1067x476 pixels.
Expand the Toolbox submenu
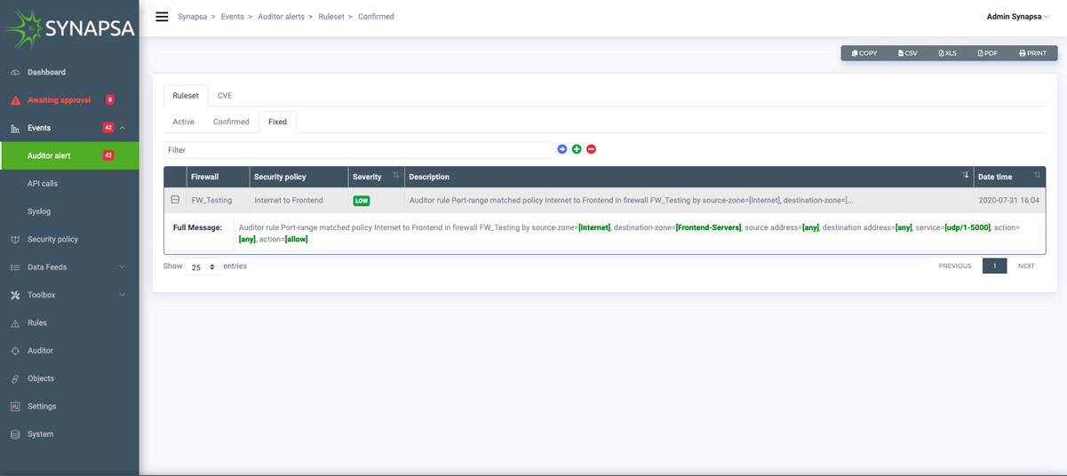click(123, 295)
